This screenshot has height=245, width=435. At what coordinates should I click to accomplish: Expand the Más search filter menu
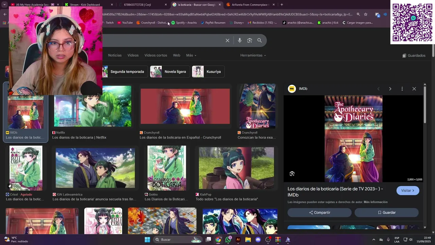tap(191, 55)
